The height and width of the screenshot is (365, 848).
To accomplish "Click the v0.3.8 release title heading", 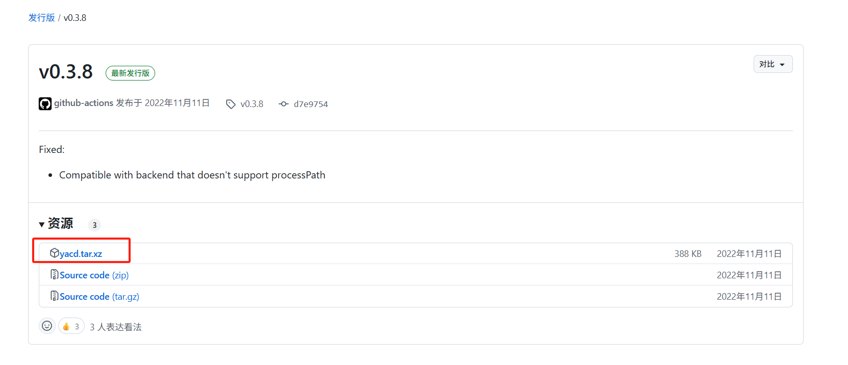I will (x=66, y=72).
